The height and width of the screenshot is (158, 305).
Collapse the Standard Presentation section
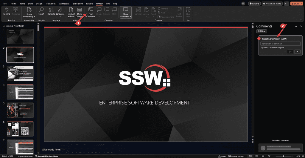point(3,26)
